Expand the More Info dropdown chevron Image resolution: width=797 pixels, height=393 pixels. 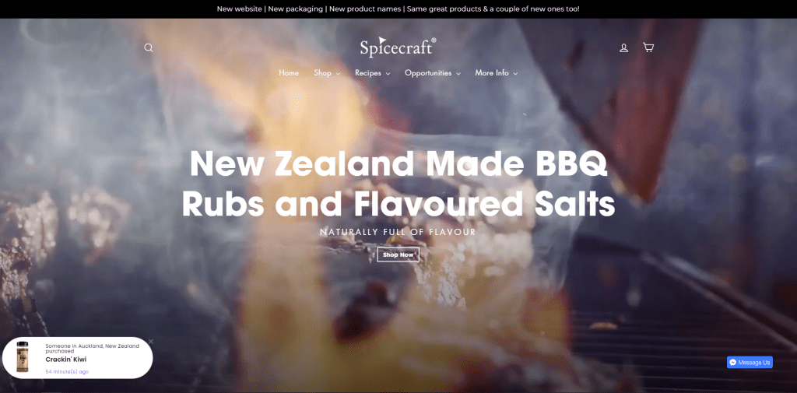click(515, 74)
